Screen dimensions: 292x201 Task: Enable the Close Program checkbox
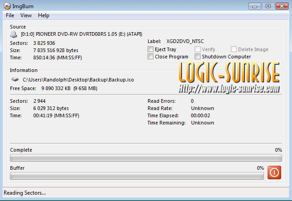150,57
